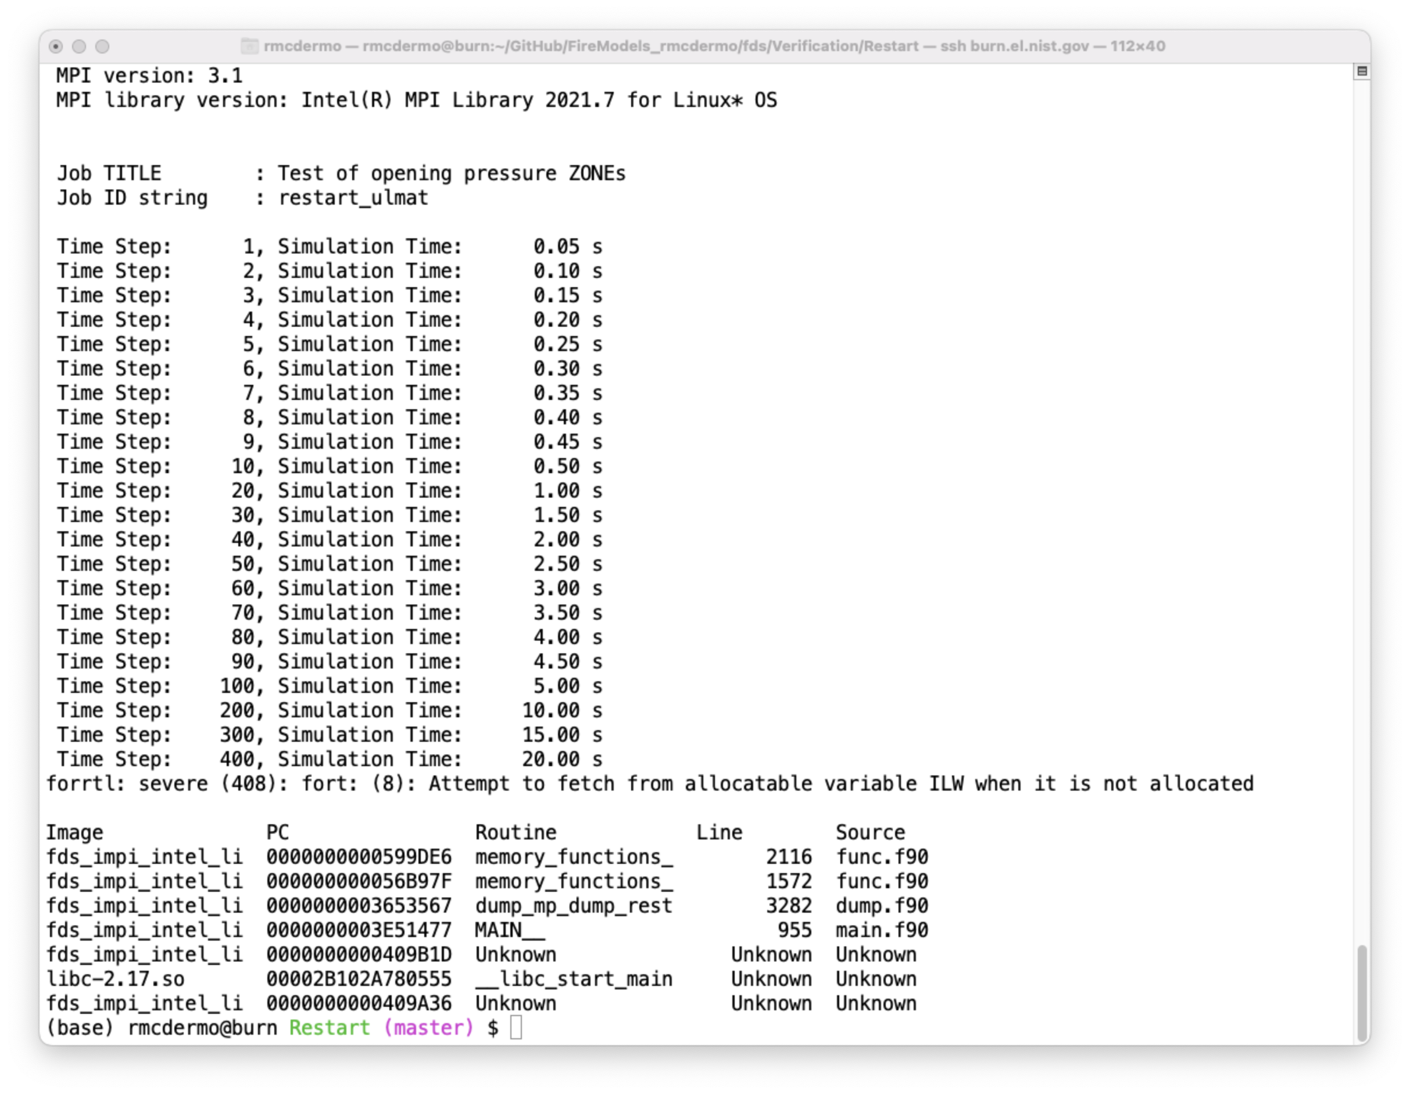
Task: Click the yellow minimize button
Action: coord(80,46)
